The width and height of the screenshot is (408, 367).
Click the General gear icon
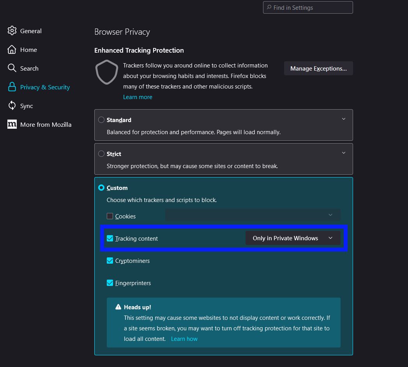[x=12, y=31]
